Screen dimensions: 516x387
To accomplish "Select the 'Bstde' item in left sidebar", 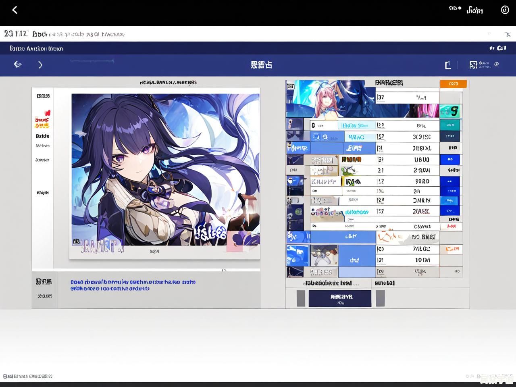I will coord(42,136).
